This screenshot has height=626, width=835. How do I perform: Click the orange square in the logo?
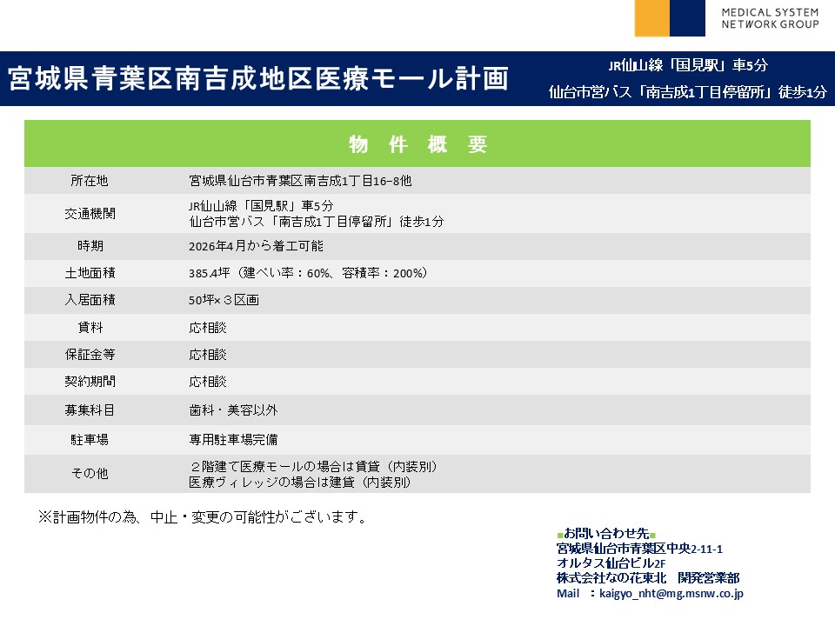pos(652,18)
